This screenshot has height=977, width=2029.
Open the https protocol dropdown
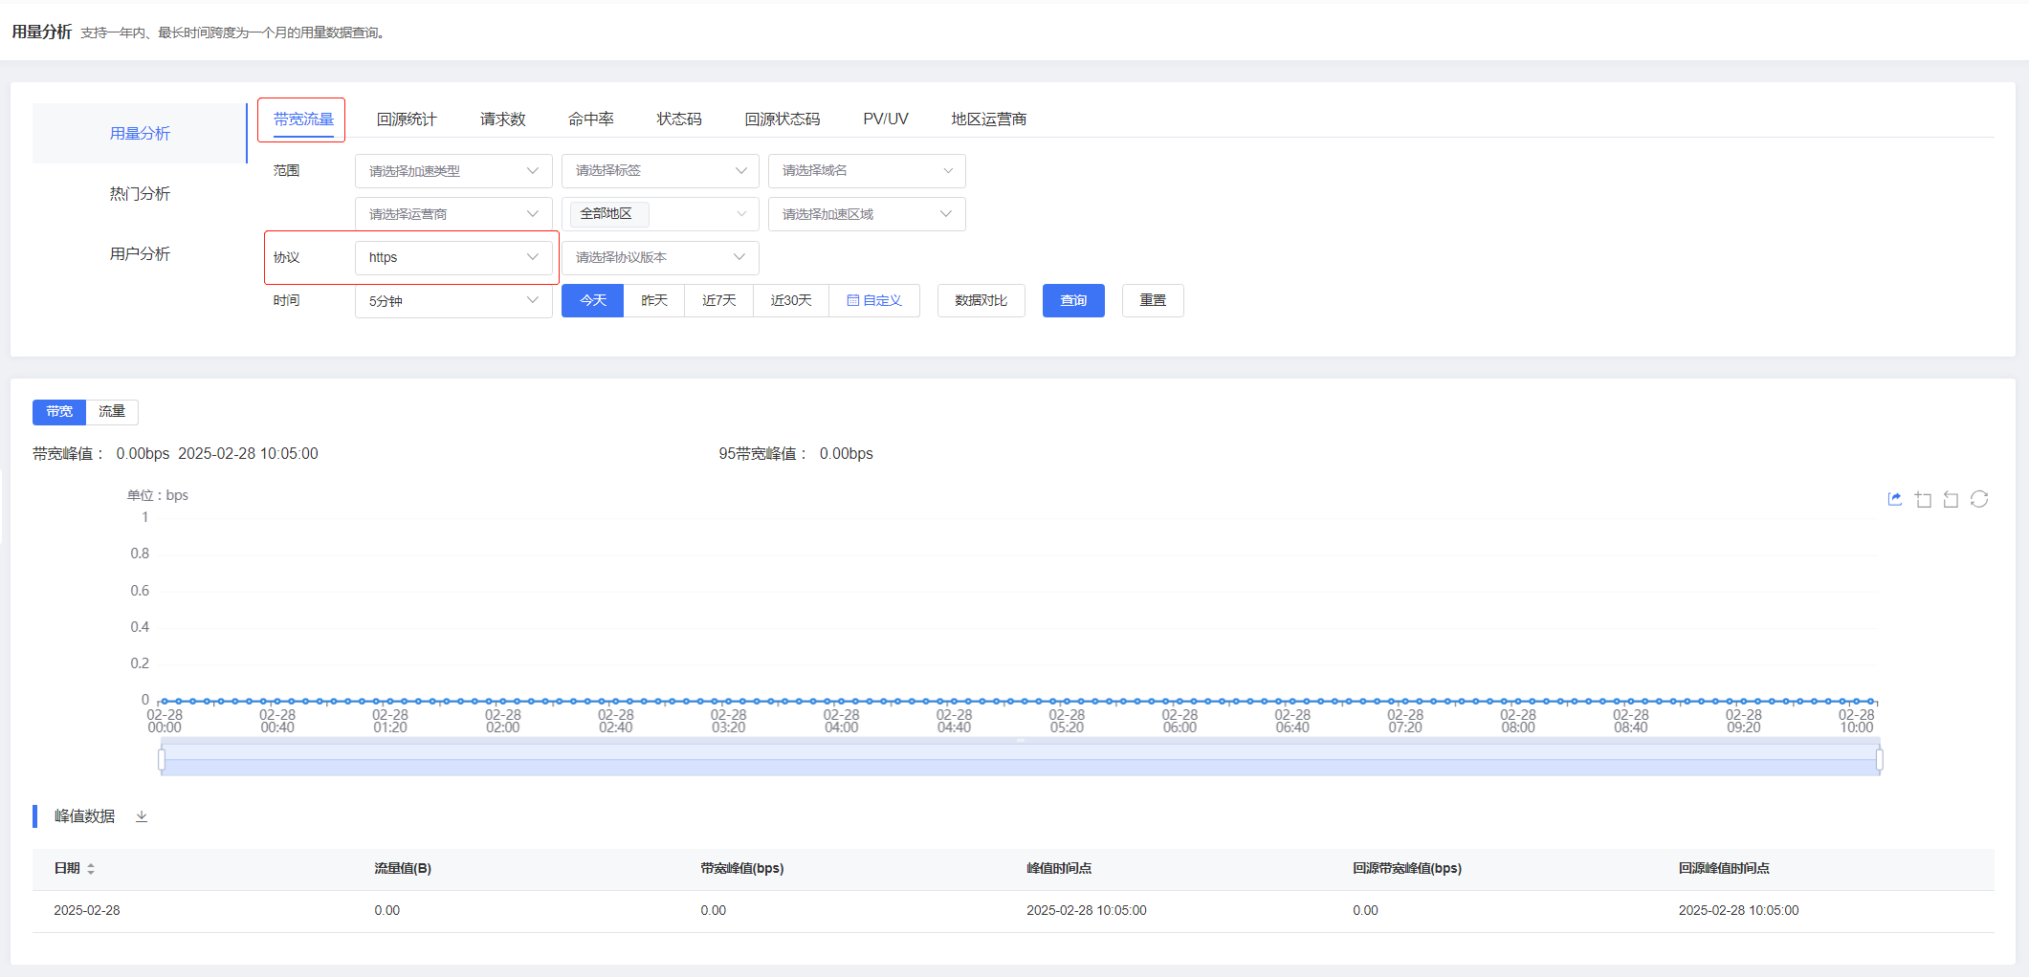453,257
